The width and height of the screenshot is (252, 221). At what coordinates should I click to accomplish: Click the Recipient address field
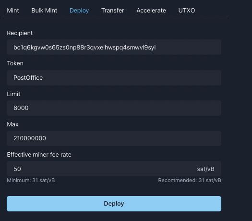tap(114, 47)
